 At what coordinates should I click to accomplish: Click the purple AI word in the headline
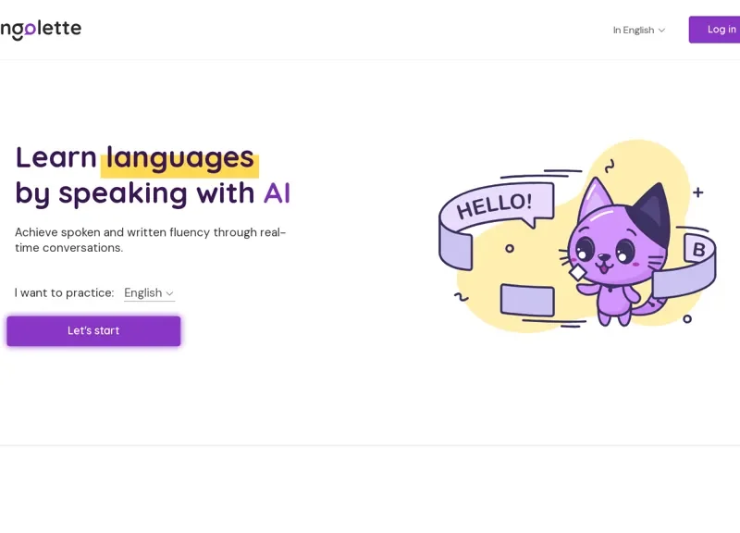[x=277, y=193]
